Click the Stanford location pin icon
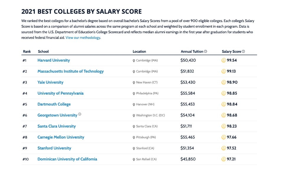 click(134, 148)
